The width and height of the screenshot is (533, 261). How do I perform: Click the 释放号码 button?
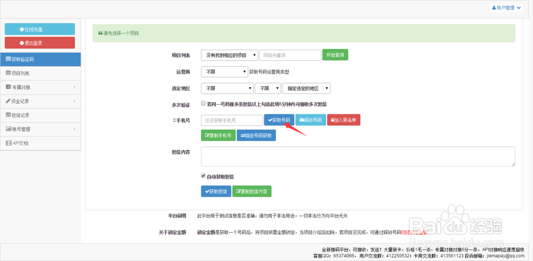tap(311, 120)
